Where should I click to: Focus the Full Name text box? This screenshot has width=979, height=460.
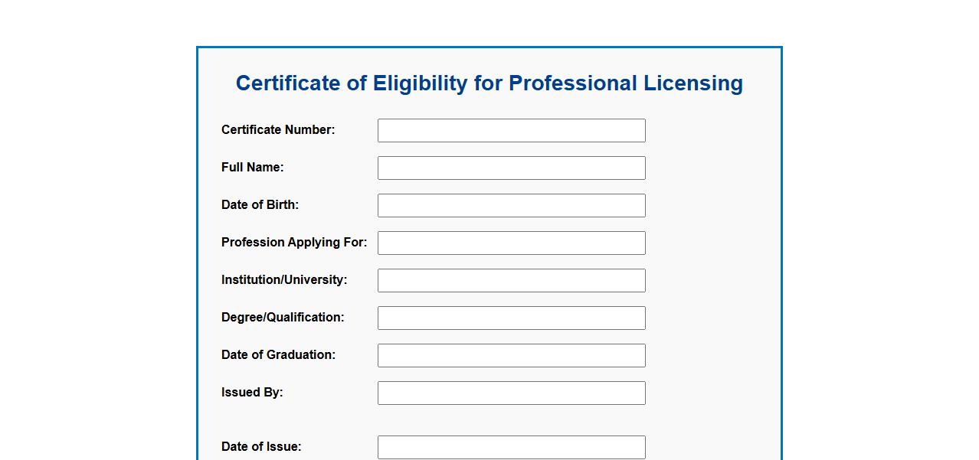coord(511,168)
